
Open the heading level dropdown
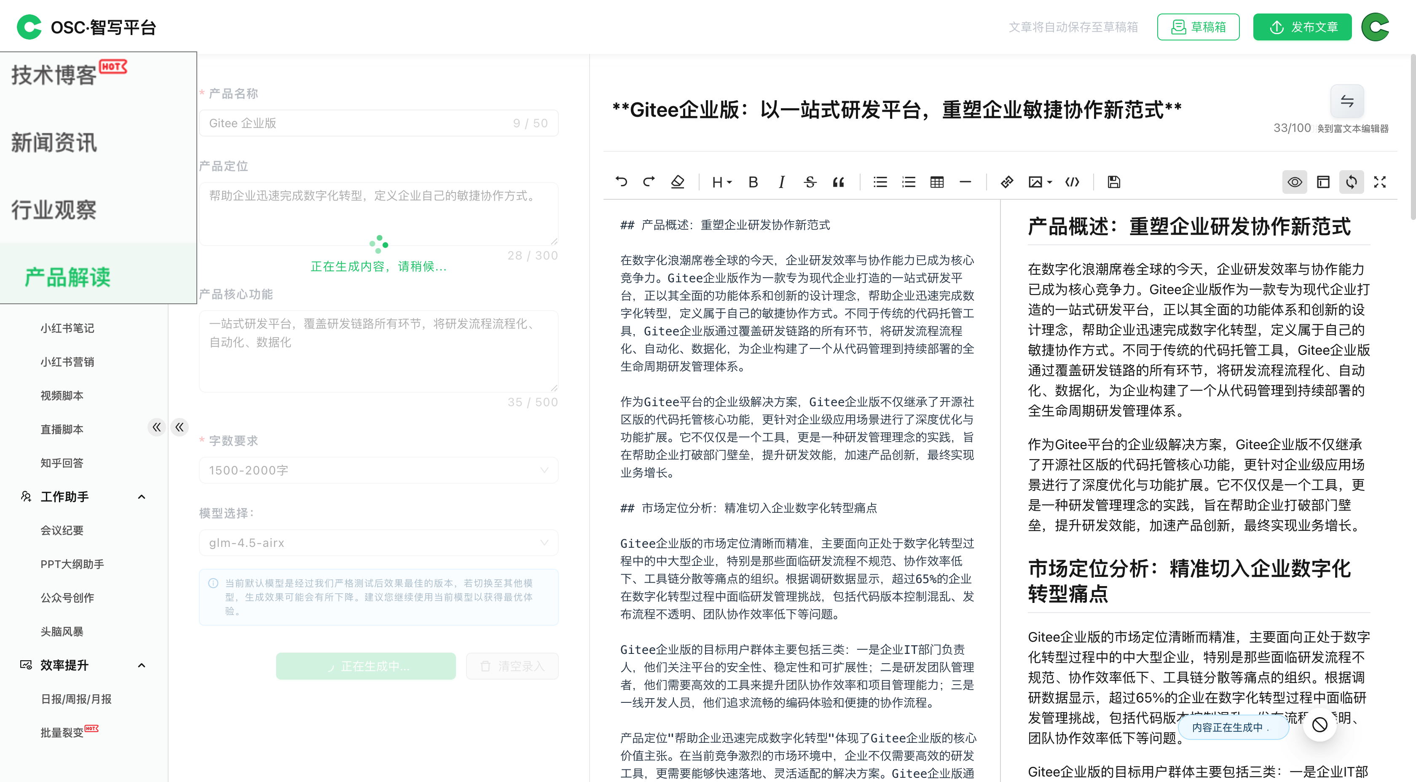point(721,182)
